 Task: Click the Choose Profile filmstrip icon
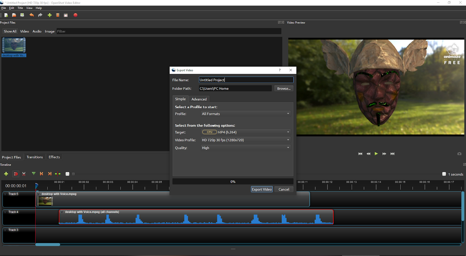pyautogui.click(x=58, y=15)
